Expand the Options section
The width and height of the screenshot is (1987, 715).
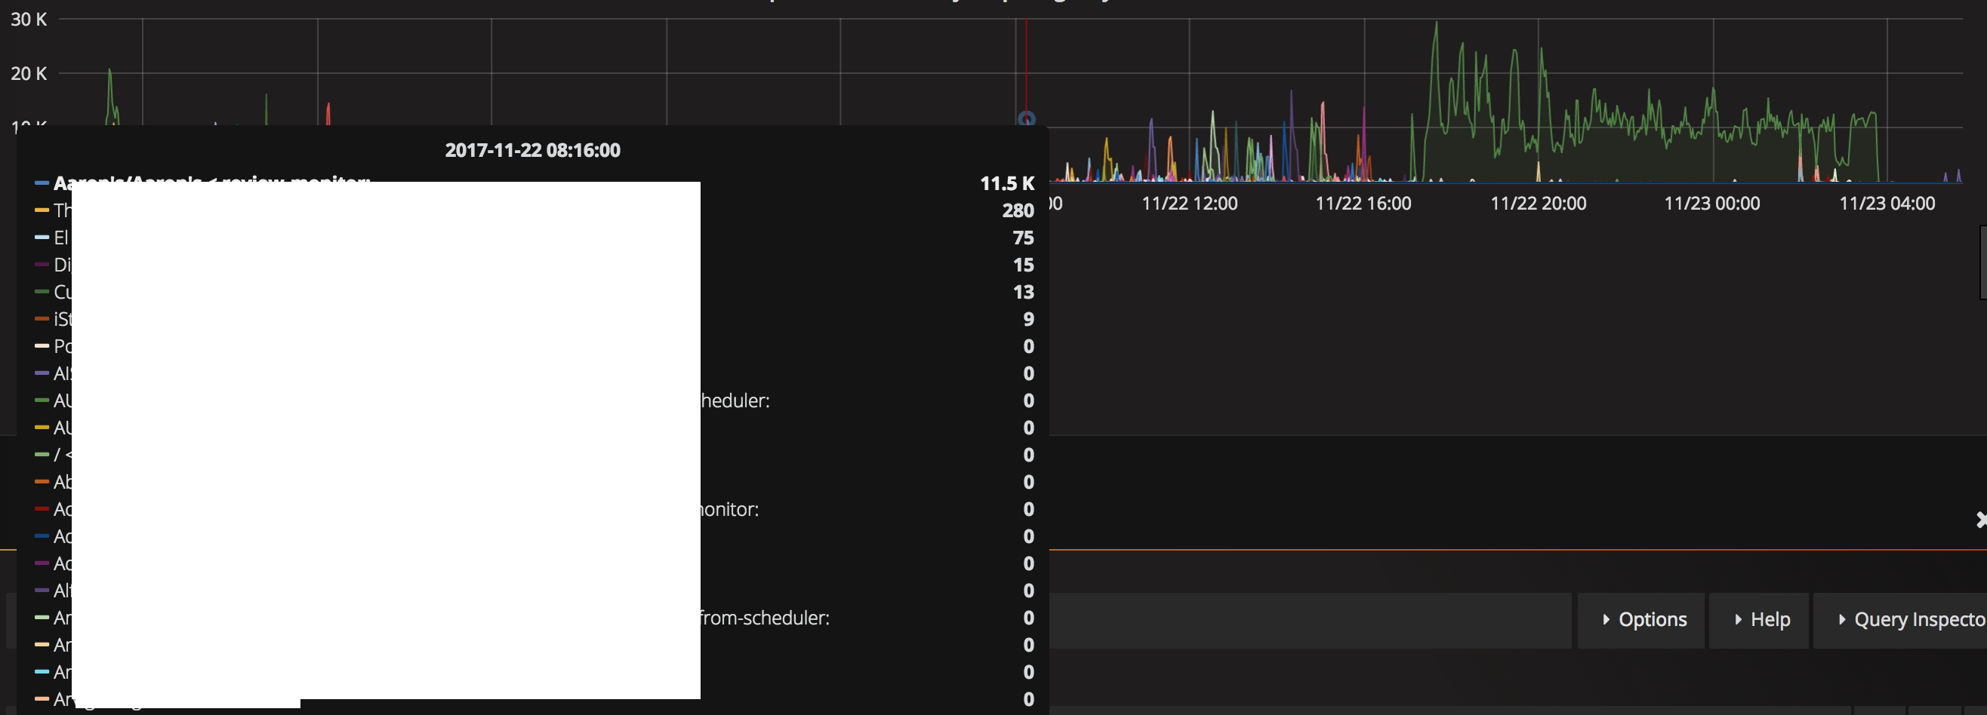[x=1640, y=620]
